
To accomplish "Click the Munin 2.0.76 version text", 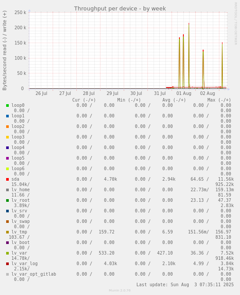I will (x=120, y=291).
